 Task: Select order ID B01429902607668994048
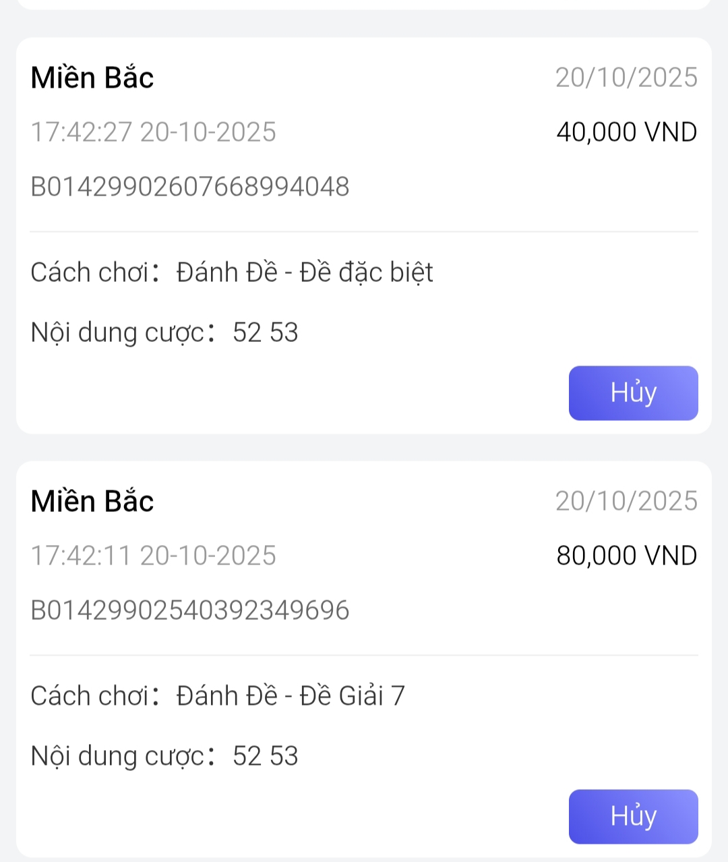(x=190, y=187)
